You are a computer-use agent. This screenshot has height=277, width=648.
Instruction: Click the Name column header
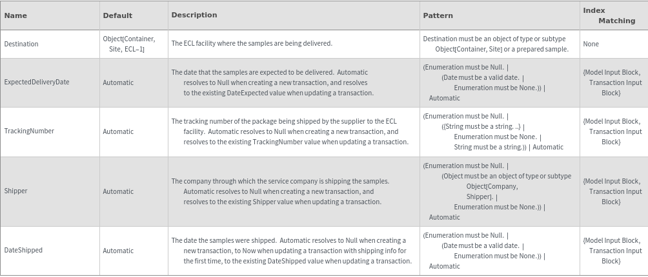15,15
